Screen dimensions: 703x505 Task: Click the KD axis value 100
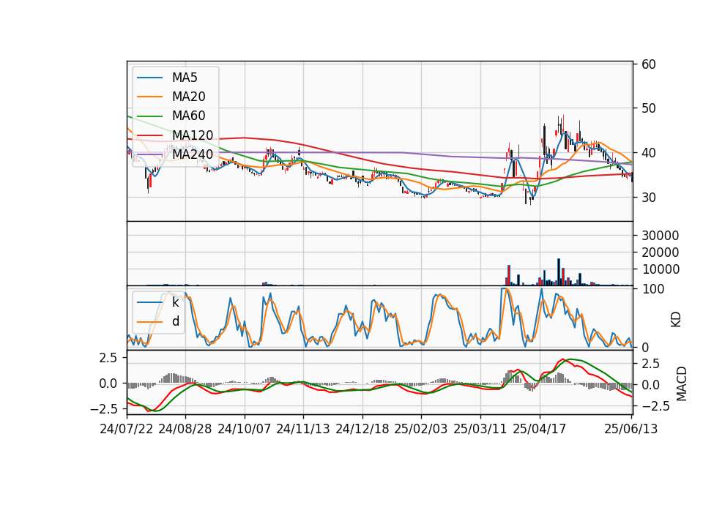pos(653,289)
